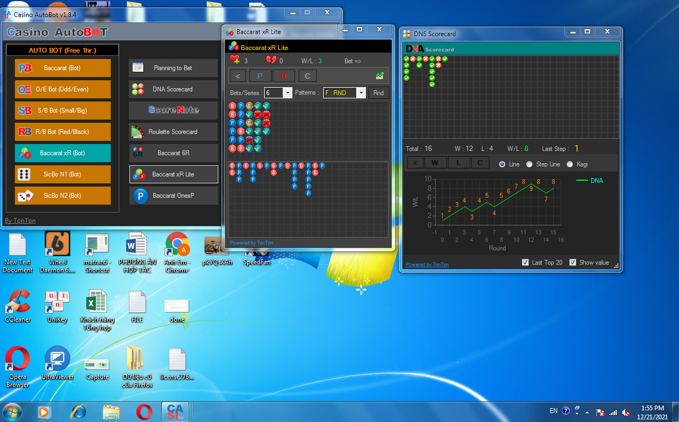Toggle the Show value checkbox
The image size is (679, 422).
(x=573, y=263)
